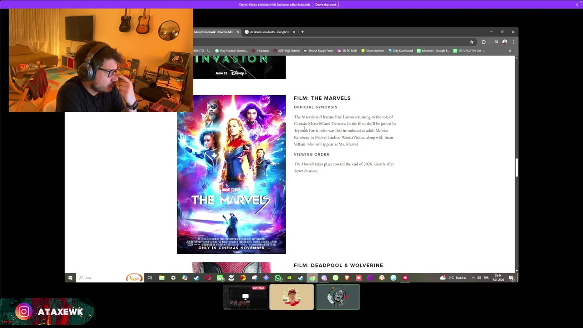Open Windows Start menu
Image resolution: width=583 pixels, height=328 pixels.
[x=70, y=277]
